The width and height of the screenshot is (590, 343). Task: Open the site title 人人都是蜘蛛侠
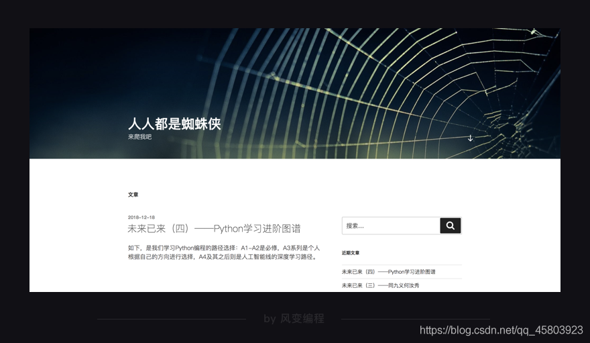click(174, 124)
